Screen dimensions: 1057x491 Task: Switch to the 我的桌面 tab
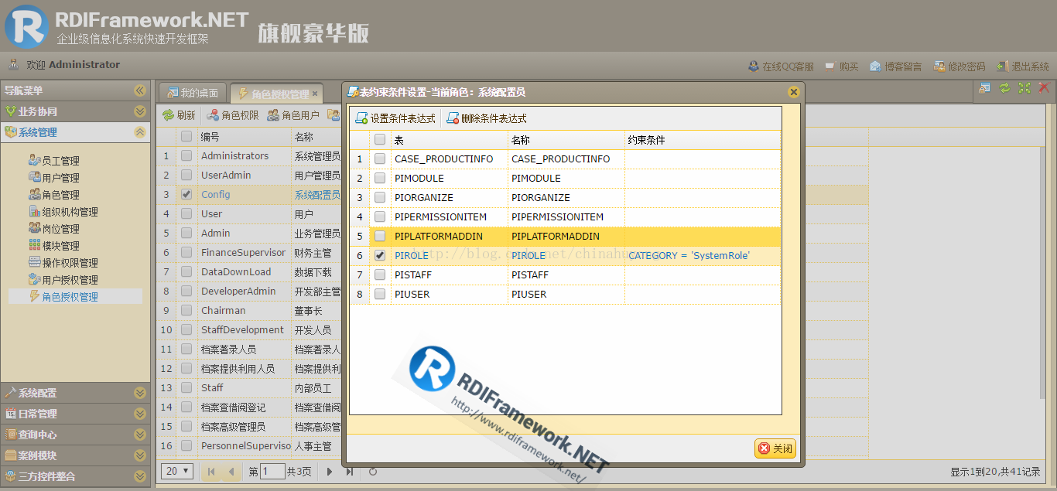193,93
